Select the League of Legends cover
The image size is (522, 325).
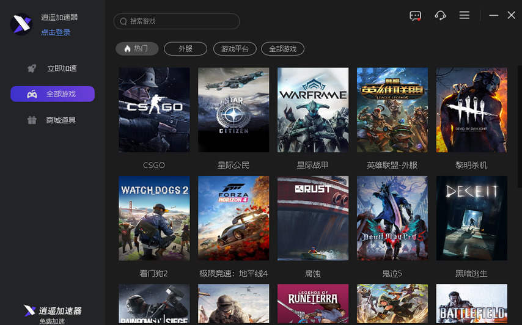click(392, 110)
